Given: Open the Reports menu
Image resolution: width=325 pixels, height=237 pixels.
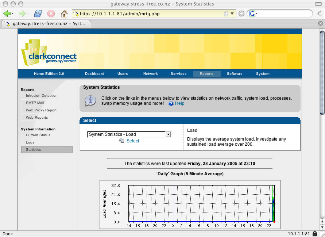Looking at the screenshot, I should (x=207, y=74).
